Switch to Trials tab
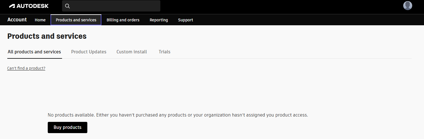This screenshot has width=424, height=139. coord(165,52)
